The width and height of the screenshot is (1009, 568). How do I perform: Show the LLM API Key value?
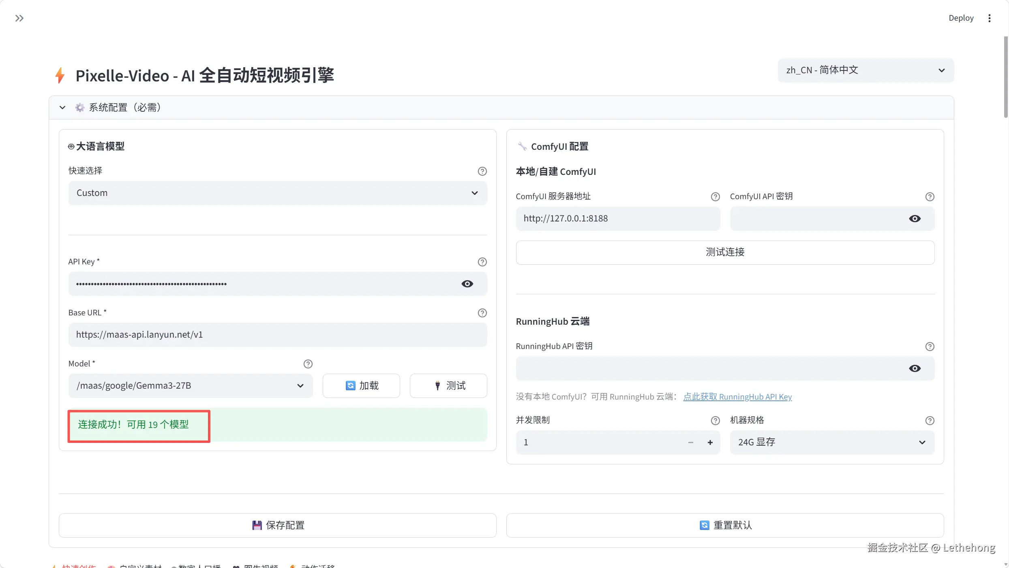[467, 284]
